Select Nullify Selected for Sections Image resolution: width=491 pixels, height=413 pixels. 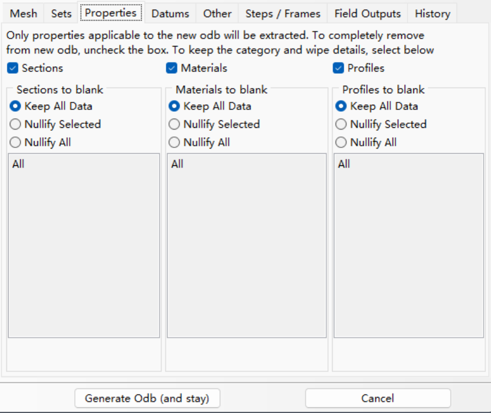pyautogui.click(x=16, y=124)
